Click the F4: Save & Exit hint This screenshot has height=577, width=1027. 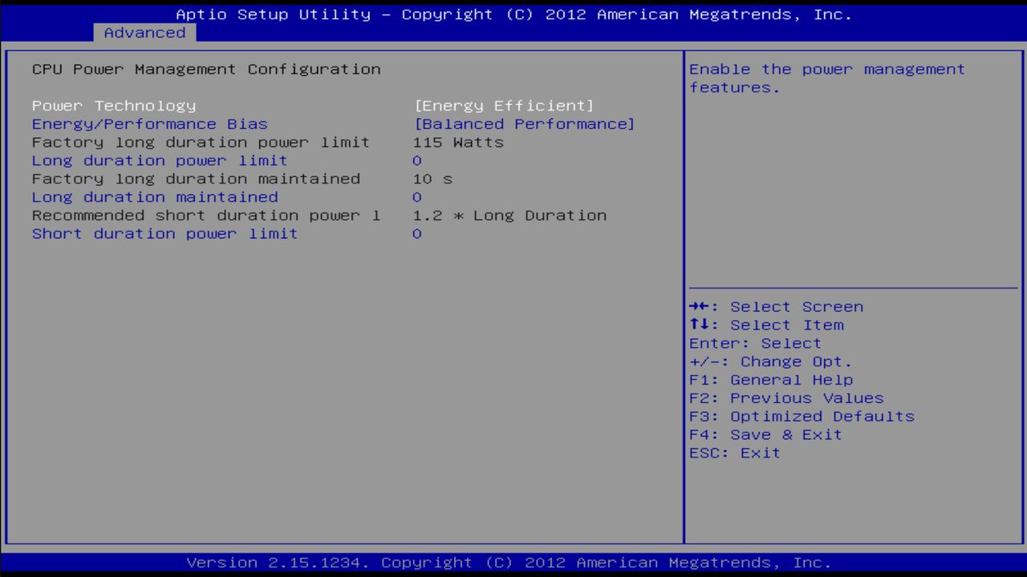tap(766, 435)
